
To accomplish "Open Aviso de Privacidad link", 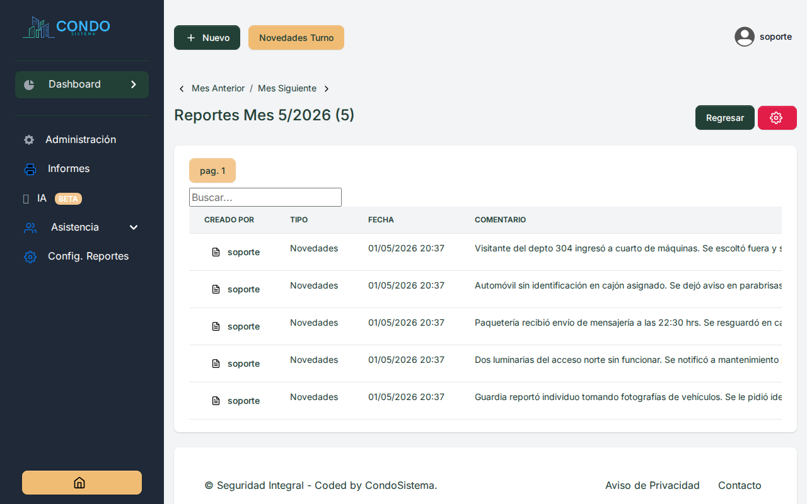I will (x=653, y=485).
